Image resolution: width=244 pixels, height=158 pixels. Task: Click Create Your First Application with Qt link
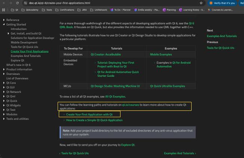point(89,114)
